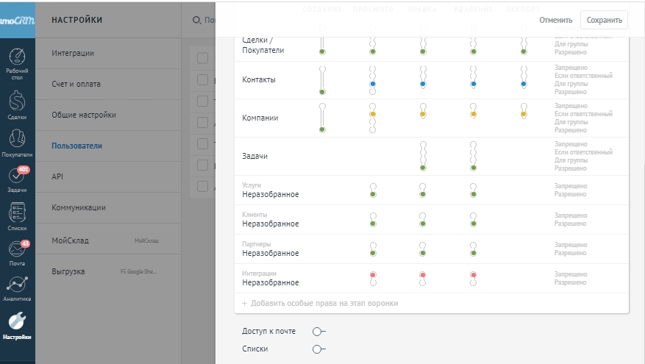The height and width of the screenshot is (364, 645).
Task: Open Почта mail icon in the sidebar
Action: (x=17, y=251)
